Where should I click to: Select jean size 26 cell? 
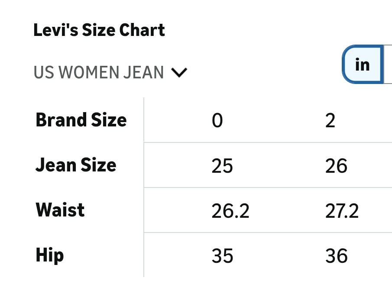point(336,166)
